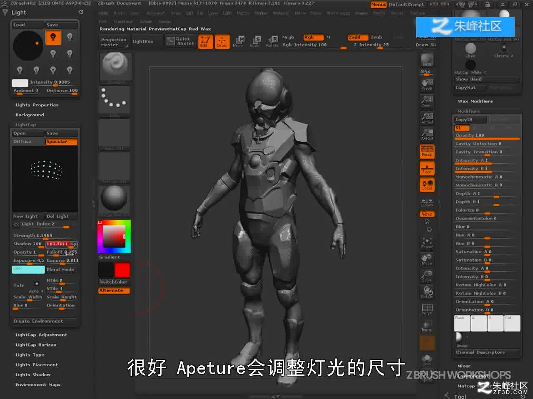Expand Background section
Screen dimensions: 533x399
coord(30,115)
